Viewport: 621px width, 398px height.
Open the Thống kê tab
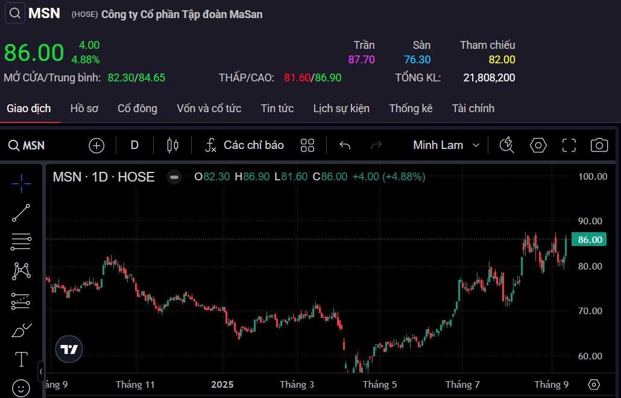pyautogui.click(x=411, y=109)
